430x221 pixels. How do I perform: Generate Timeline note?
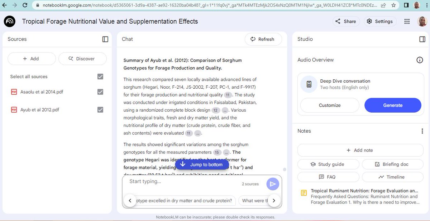(392, 177)
